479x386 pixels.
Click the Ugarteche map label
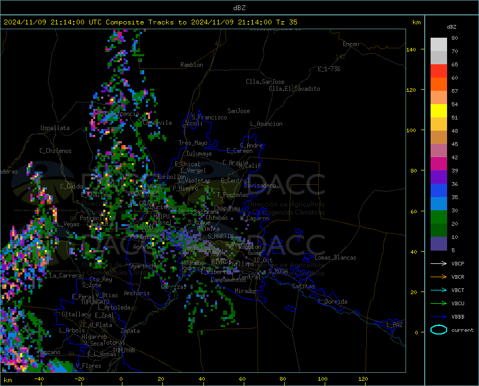click(144, 266)
